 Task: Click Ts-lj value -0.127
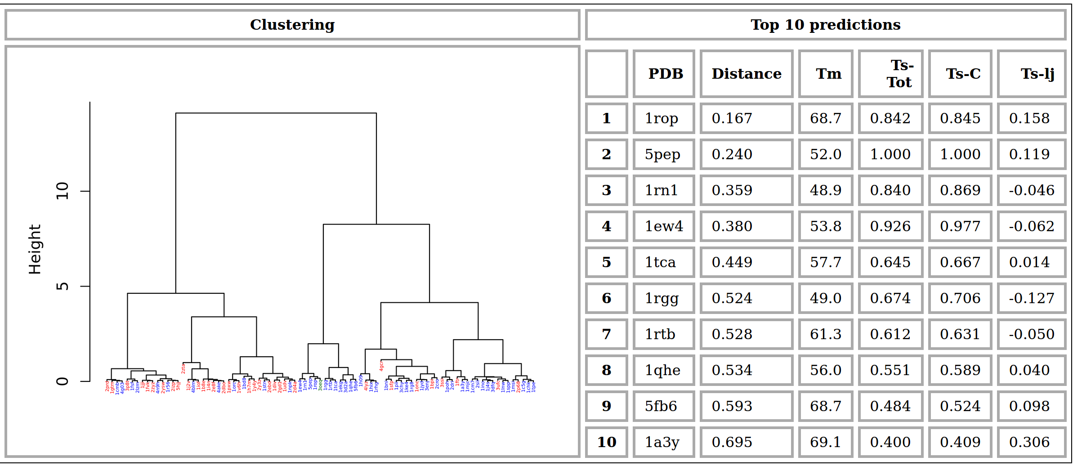click(1031, 298)
